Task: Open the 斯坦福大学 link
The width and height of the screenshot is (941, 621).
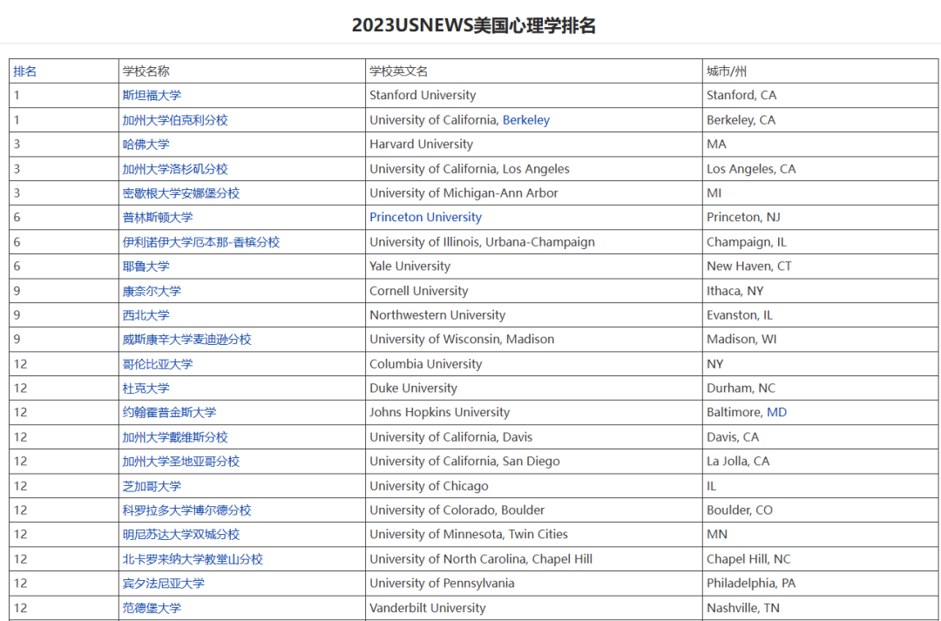Action: [x=152, y=96]
